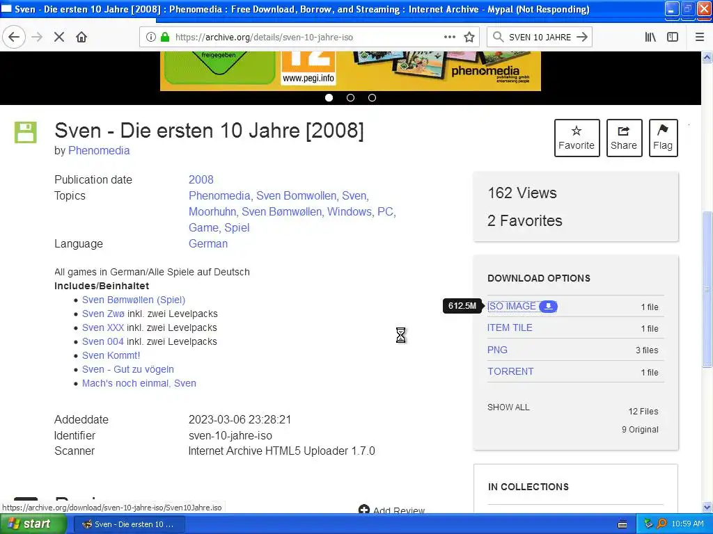
Task: Bookmark this page with the star
Action: [x=469, y=38]
